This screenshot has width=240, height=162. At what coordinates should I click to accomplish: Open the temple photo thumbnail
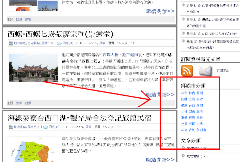34,68
